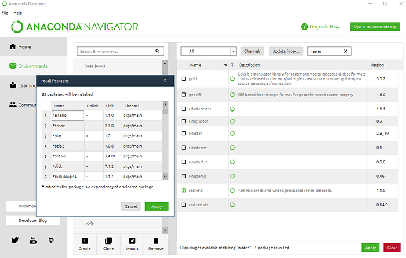Go to the Environments tab
Image resolution: width=406 pixels, height=258 pixels.
pyautogui.click(x=34, y=66)
